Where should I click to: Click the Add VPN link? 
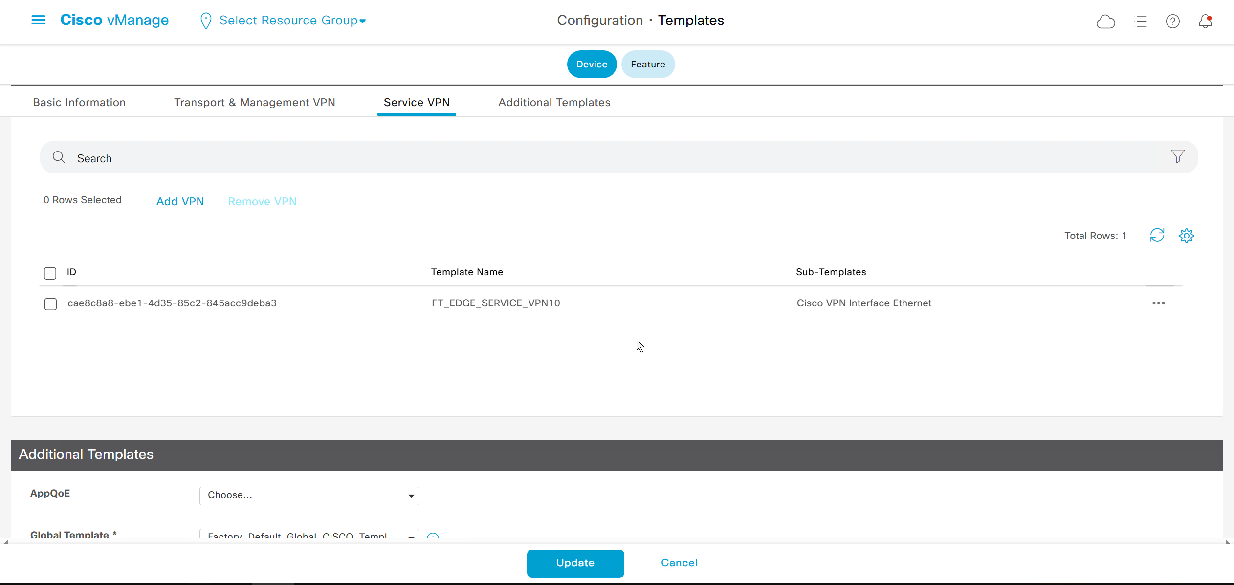click(180, 201)
